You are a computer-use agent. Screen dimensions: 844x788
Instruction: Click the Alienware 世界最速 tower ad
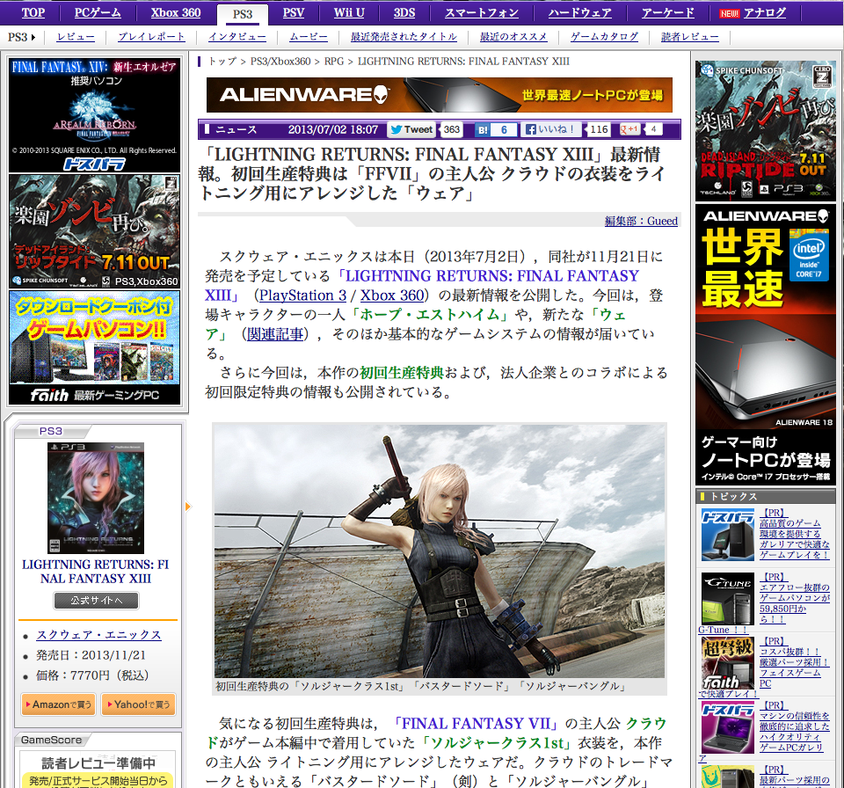click(x=766, y=345)
